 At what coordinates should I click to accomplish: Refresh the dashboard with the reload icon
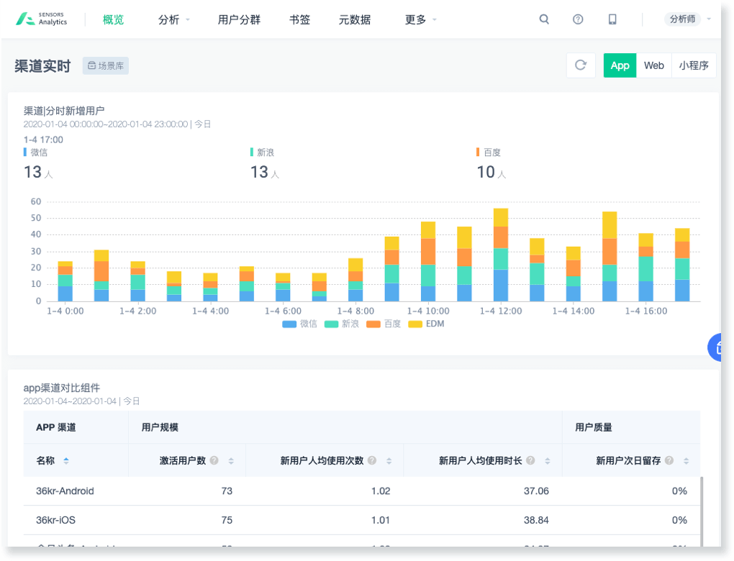coord(581,65)
